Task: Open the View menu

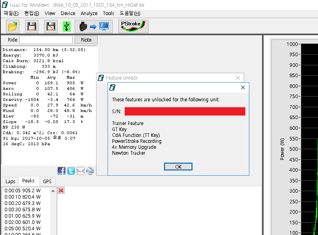Action: (50, 13)
